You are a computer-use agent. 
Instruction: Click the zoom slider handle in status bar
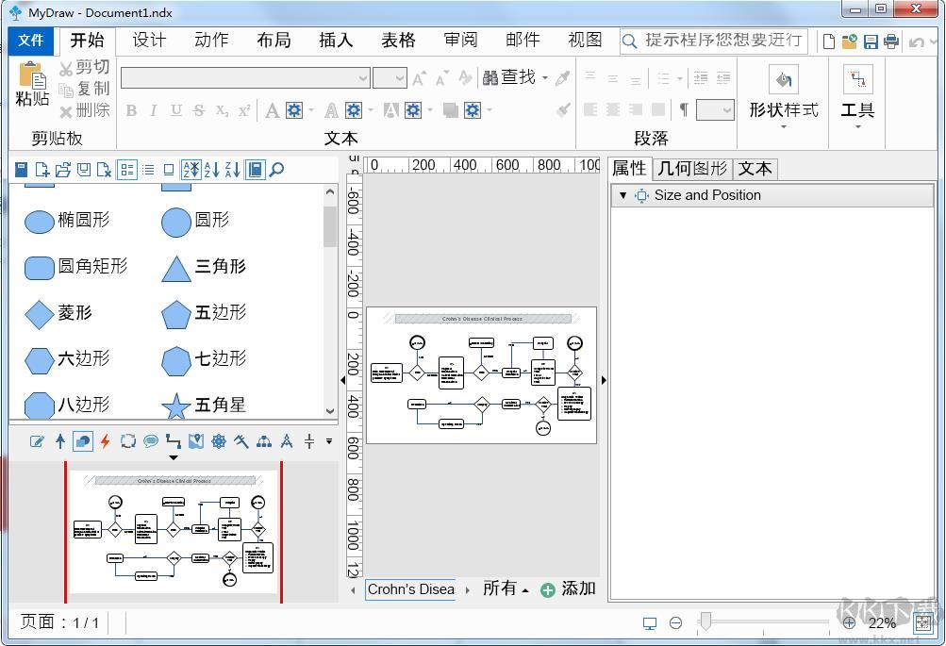pos(705,621)
